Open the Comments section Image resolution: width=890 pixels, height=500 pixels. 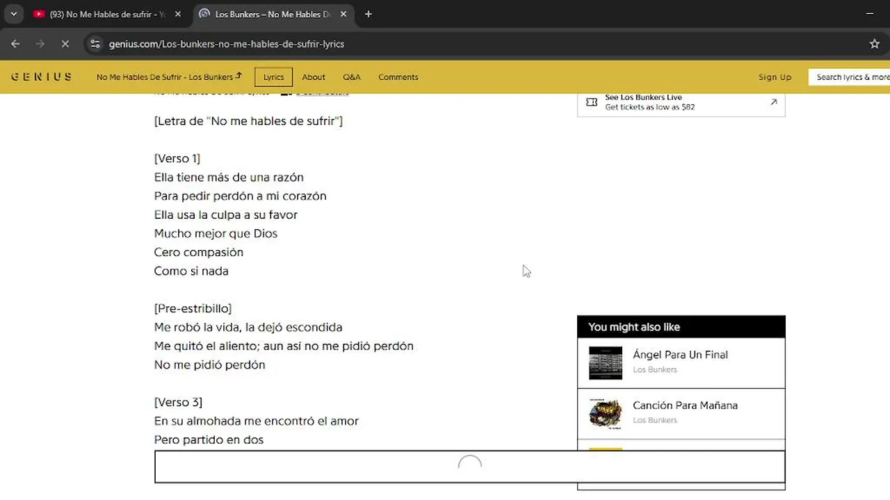coord(398,77)
